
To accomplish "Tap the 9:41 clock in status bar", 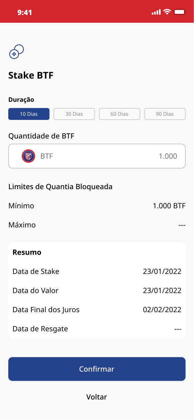I will tap(24, 12).
